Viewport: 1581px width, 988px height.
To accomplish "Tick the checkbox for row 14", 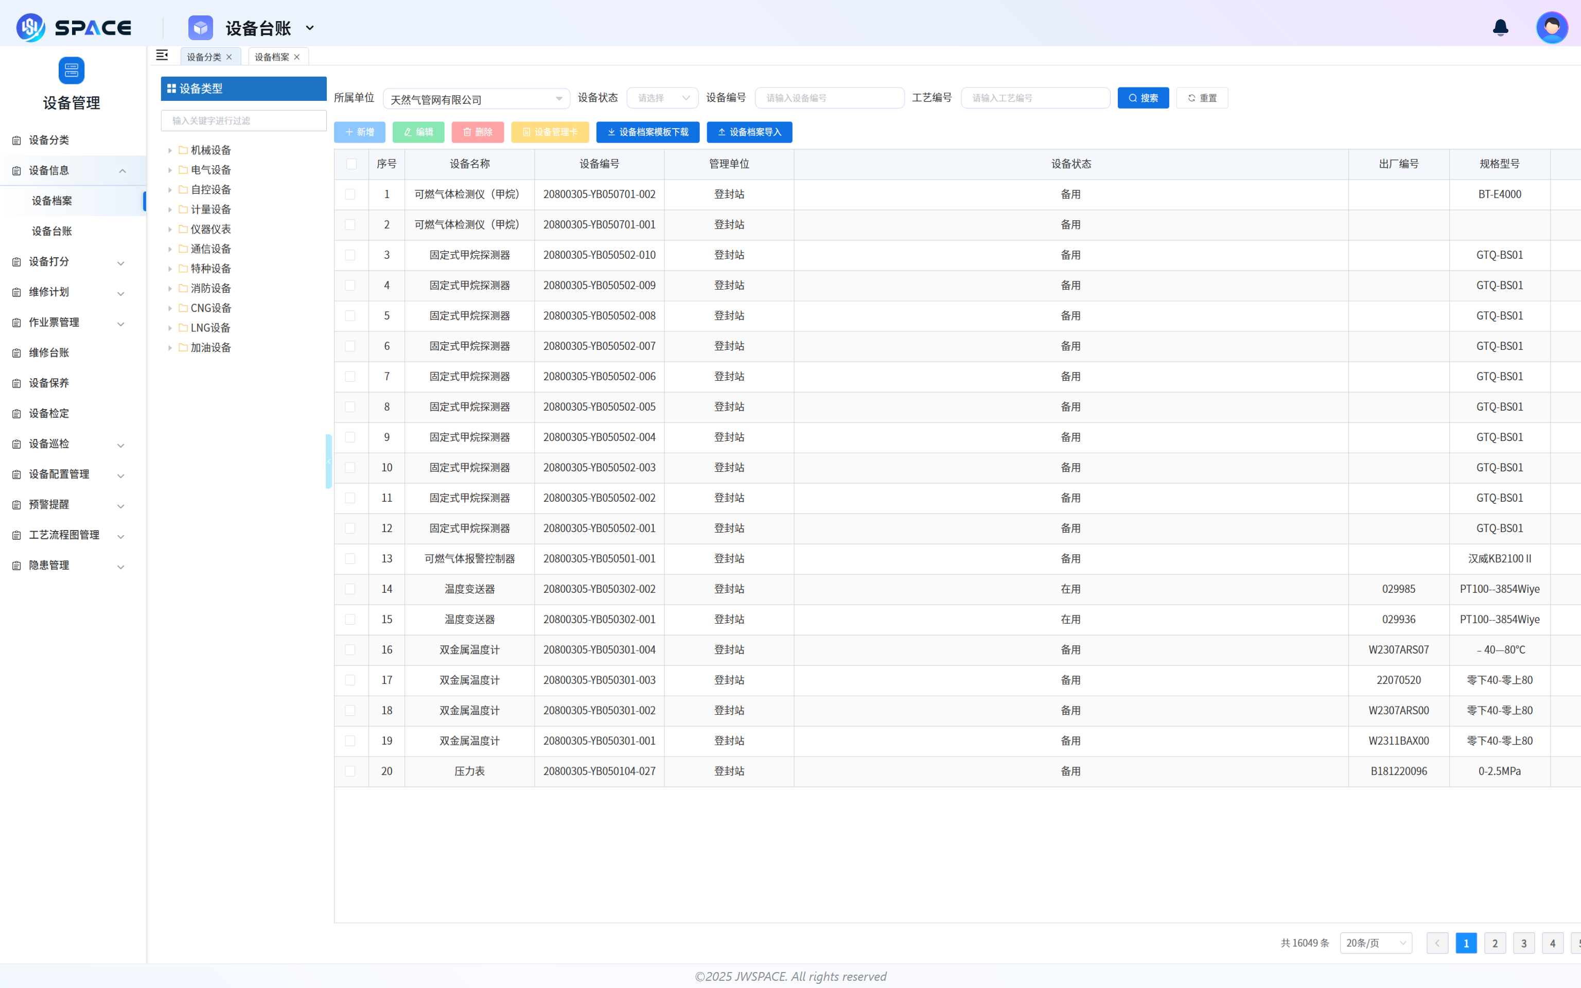I will (x=350, y=589).
